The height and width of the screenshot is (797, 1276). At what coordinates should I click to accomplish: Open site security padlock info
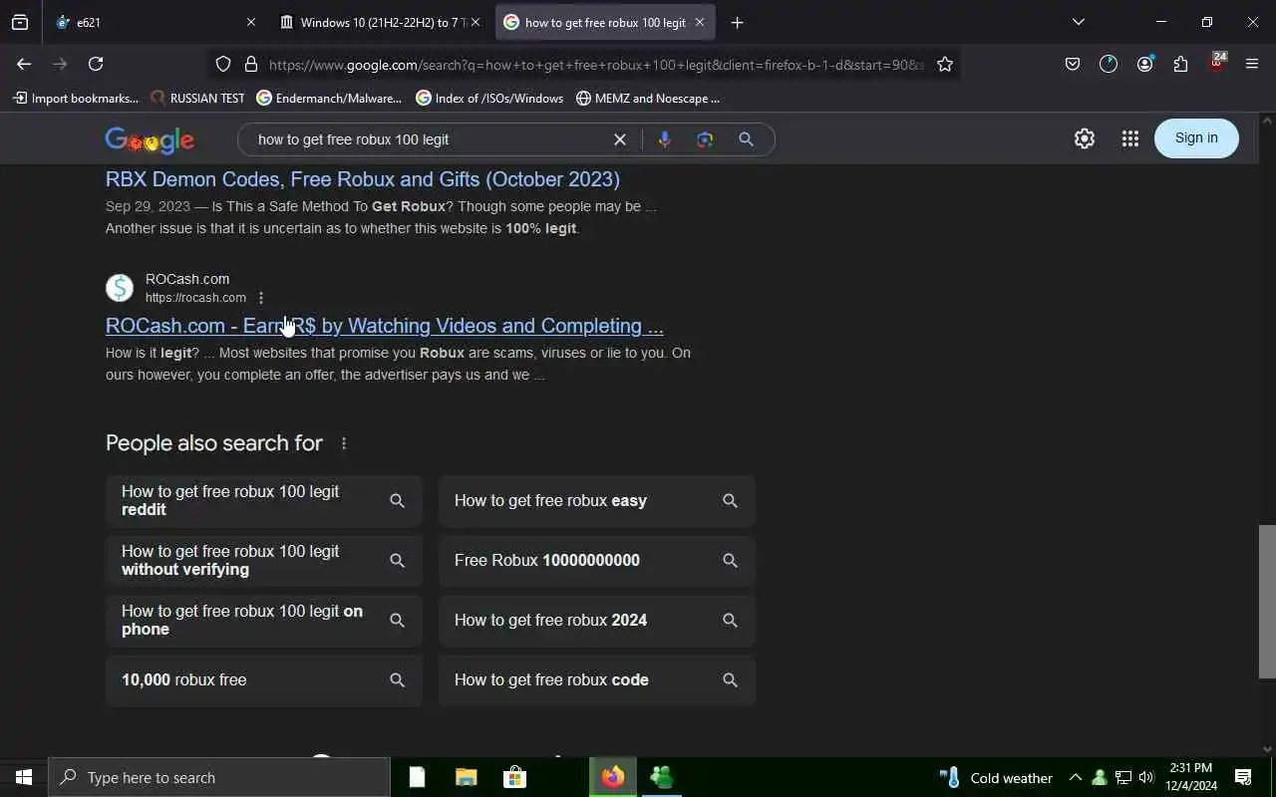[x=251, y=64]
